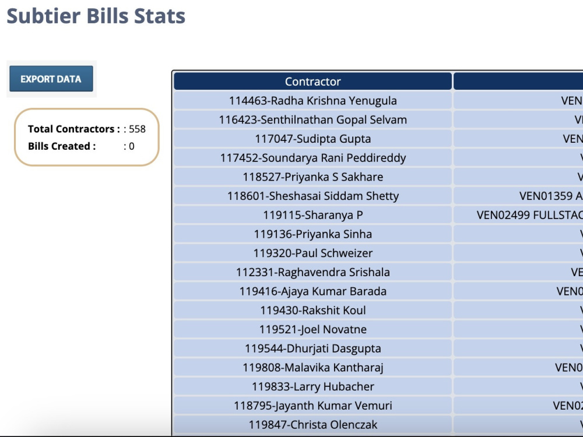Select row 117452-Soundarya Rani Peddireddy
This screenshot has height=437, width=583.
(x=312, y=158)
